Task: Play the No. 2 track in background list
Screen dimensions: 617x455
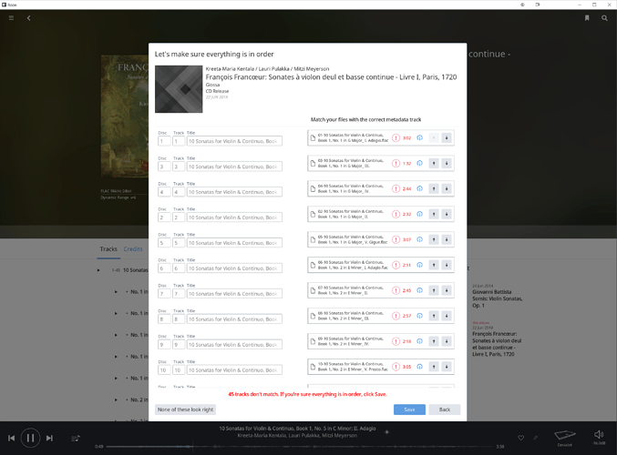Action: click(x=116, y=400)
